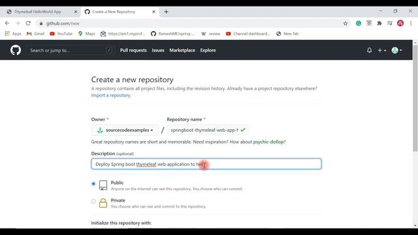Bookmark this page with the star
The width and height of the screenshot is (418, 235).
pyautogui.click(x=346, y=23)
